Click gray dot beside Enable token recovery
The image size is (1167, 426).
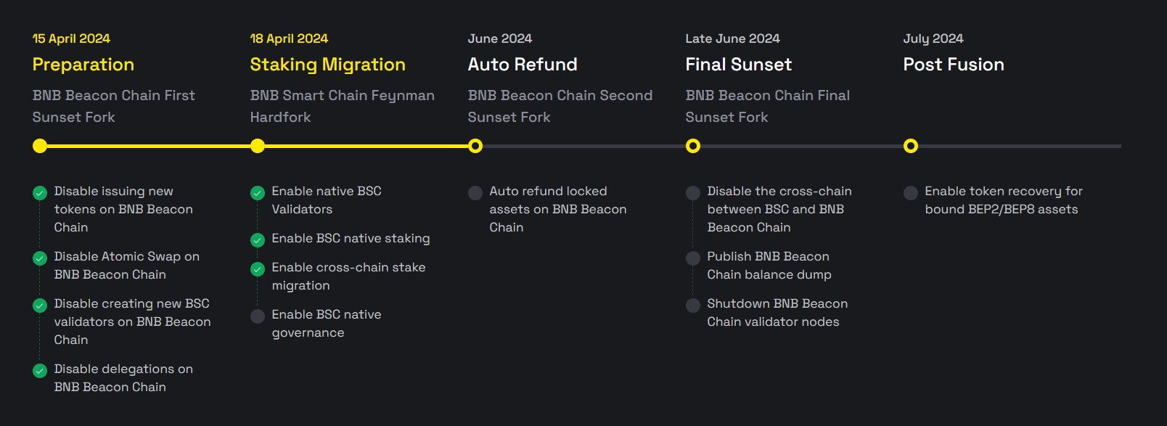911,192
